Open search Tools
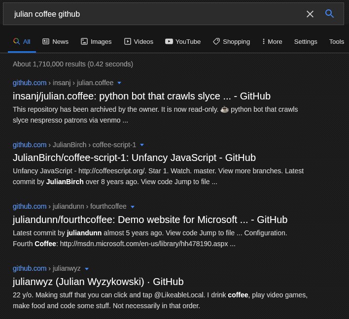Screen dimensions: 349x319 pos(337,41)
